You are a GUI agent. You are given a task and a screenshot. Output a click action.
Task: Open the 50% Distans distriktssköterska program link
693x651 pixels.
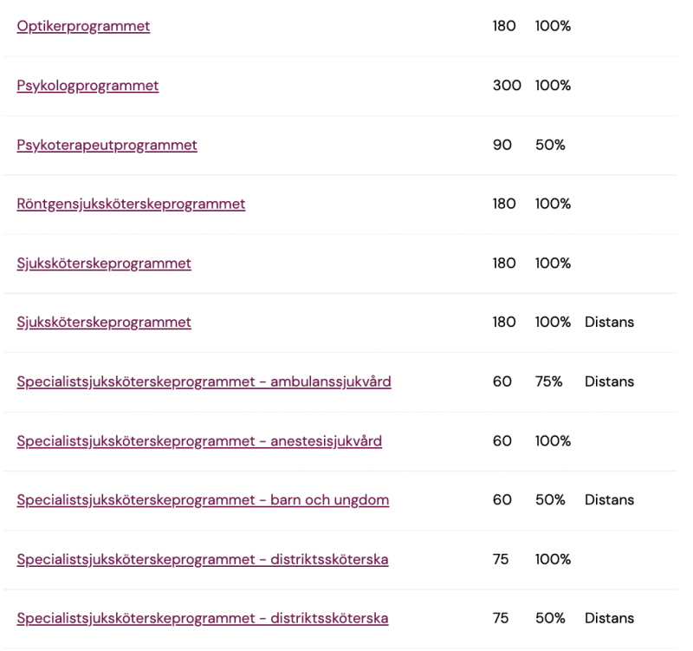(x=202, y=618)
